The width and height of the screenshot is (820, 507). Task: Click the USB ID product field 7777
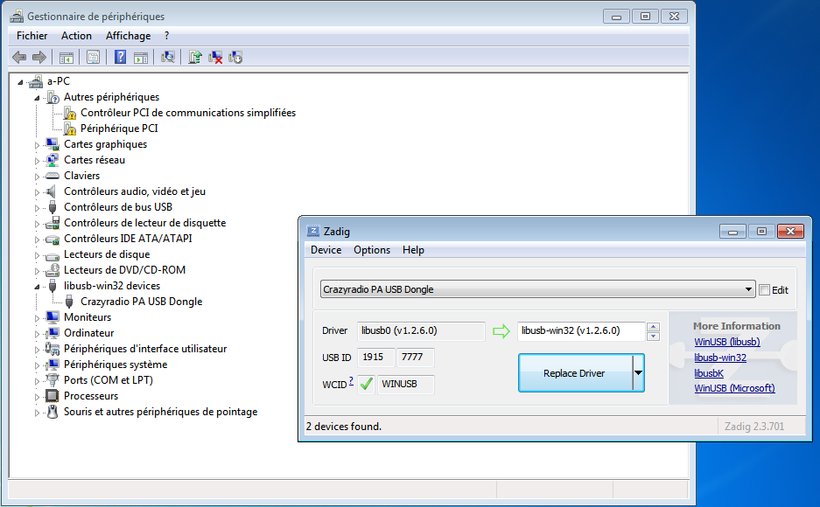[415, 358]
